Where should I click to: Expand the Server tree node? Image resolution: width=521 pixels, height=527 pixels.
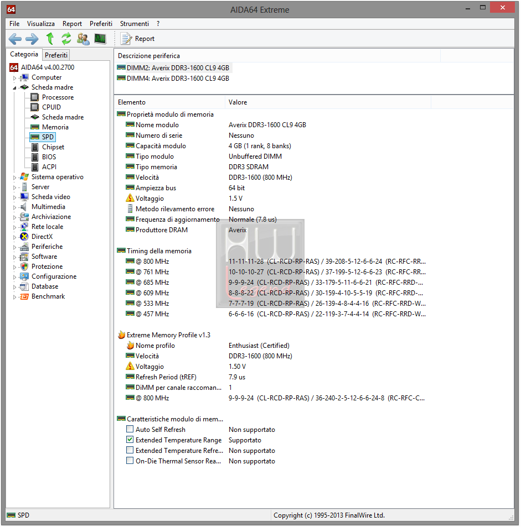click(x=14, y=187)
